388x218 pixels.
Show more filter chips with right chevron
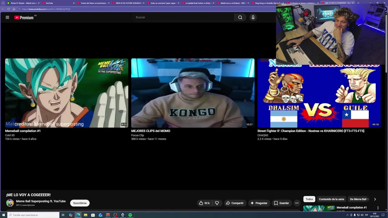375,199
